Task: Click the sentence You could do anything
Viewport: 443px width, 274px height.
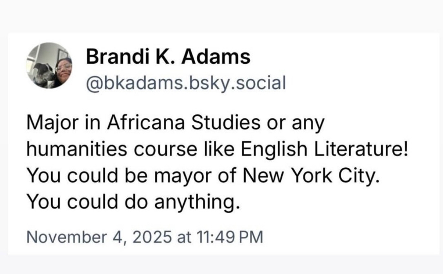Action: (x=132, y=202)
